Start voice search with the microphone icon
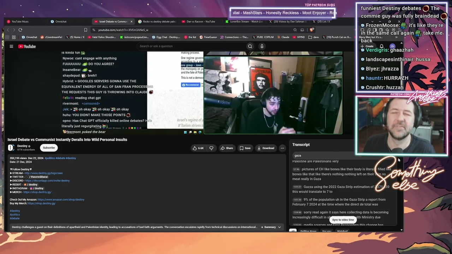Viewport: 452px width, 254px height. 262,46
